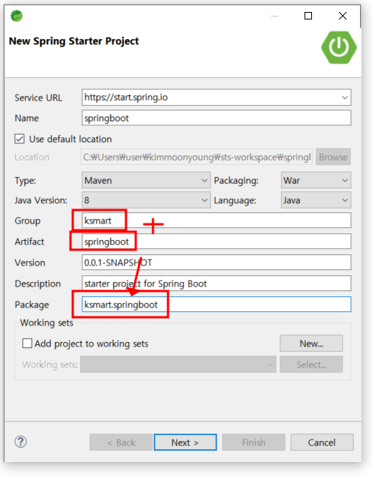Click the Working sets group title
The height and width of the screenshot is (477, 372).
pos(46,322)
